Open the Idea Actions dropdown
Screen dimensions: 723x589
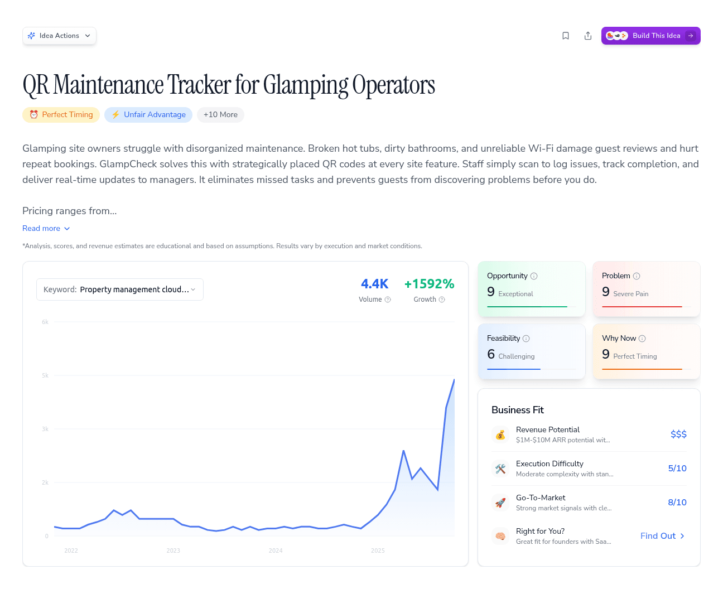pyautogui.click(x=59, y=35)
